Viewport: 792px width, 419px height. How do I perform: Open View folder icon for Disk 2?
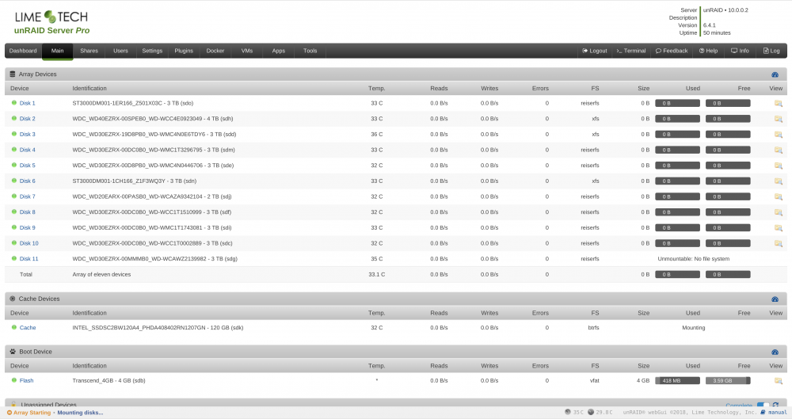point(778,119)
